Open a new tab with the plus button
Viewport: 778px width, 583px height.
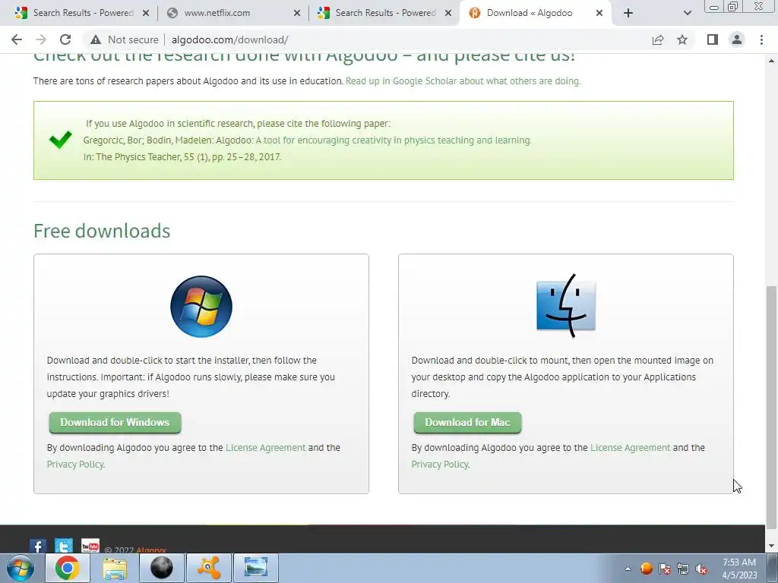tap(628, 13)
